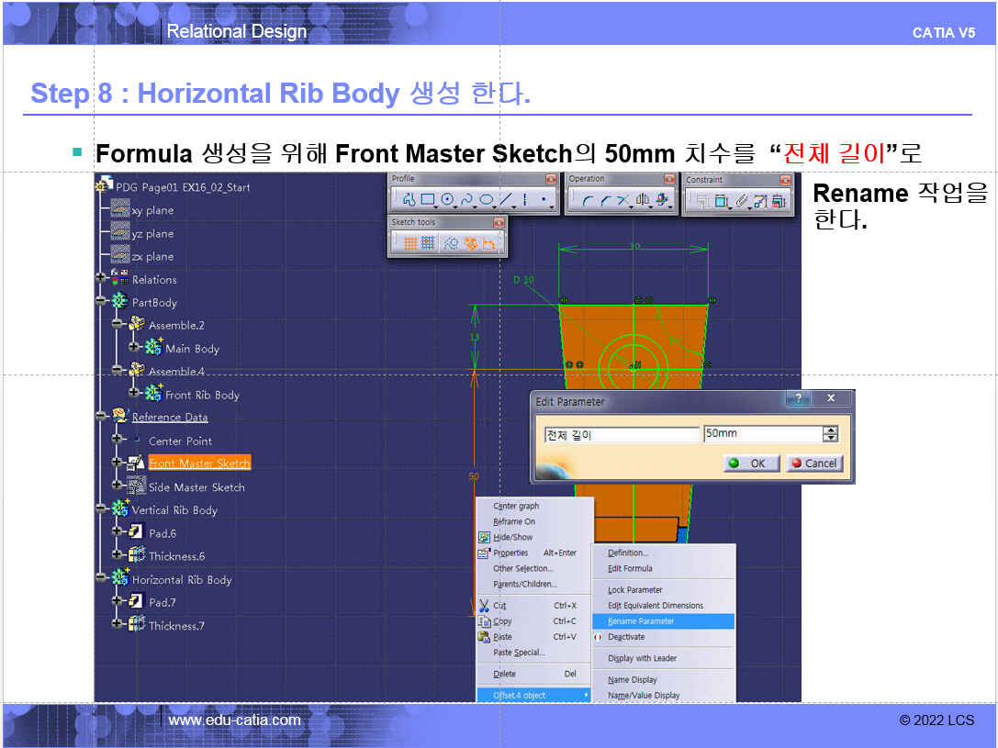
Task: Click the 50mm value spinner arrows
Action: click(x=831, y=434)
